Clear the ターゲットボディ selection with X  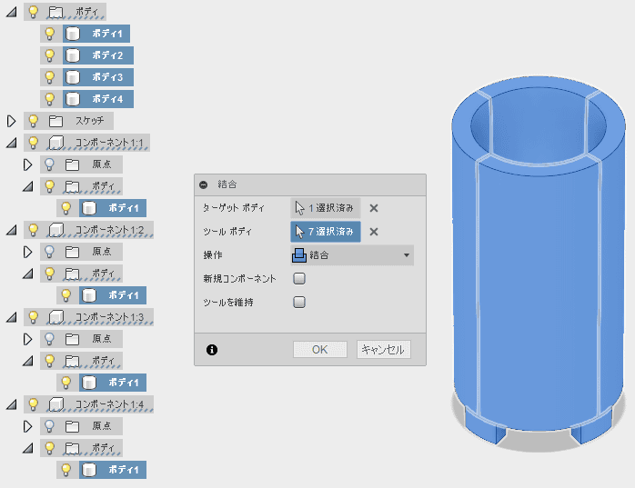coord(374,208)
